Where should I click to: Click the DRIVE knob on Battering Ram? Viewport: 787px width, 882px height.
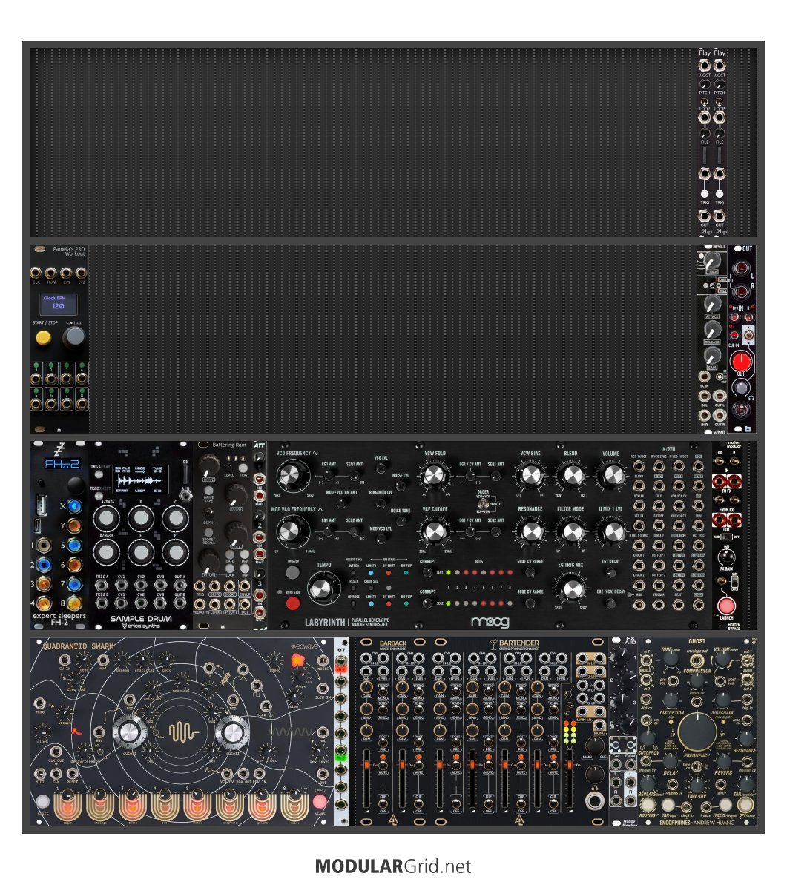pos(209,466)
